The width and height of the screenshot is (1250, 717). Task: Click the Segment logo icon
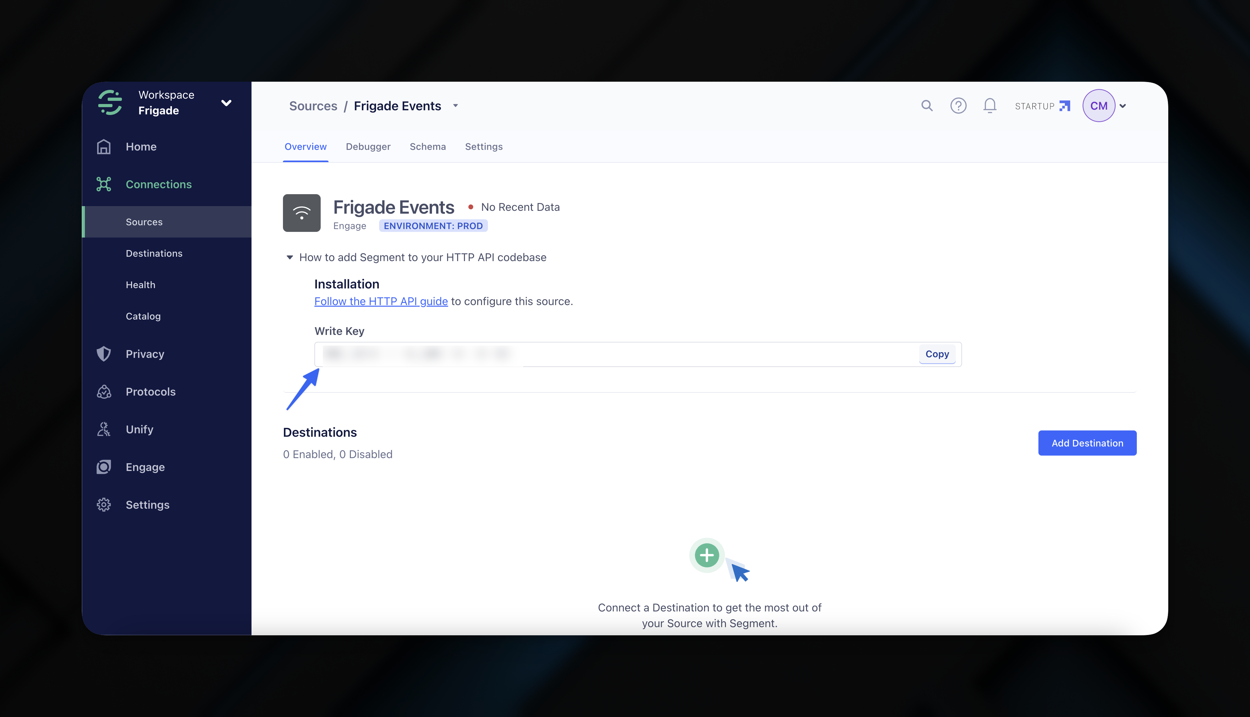(x=110, y=102)
